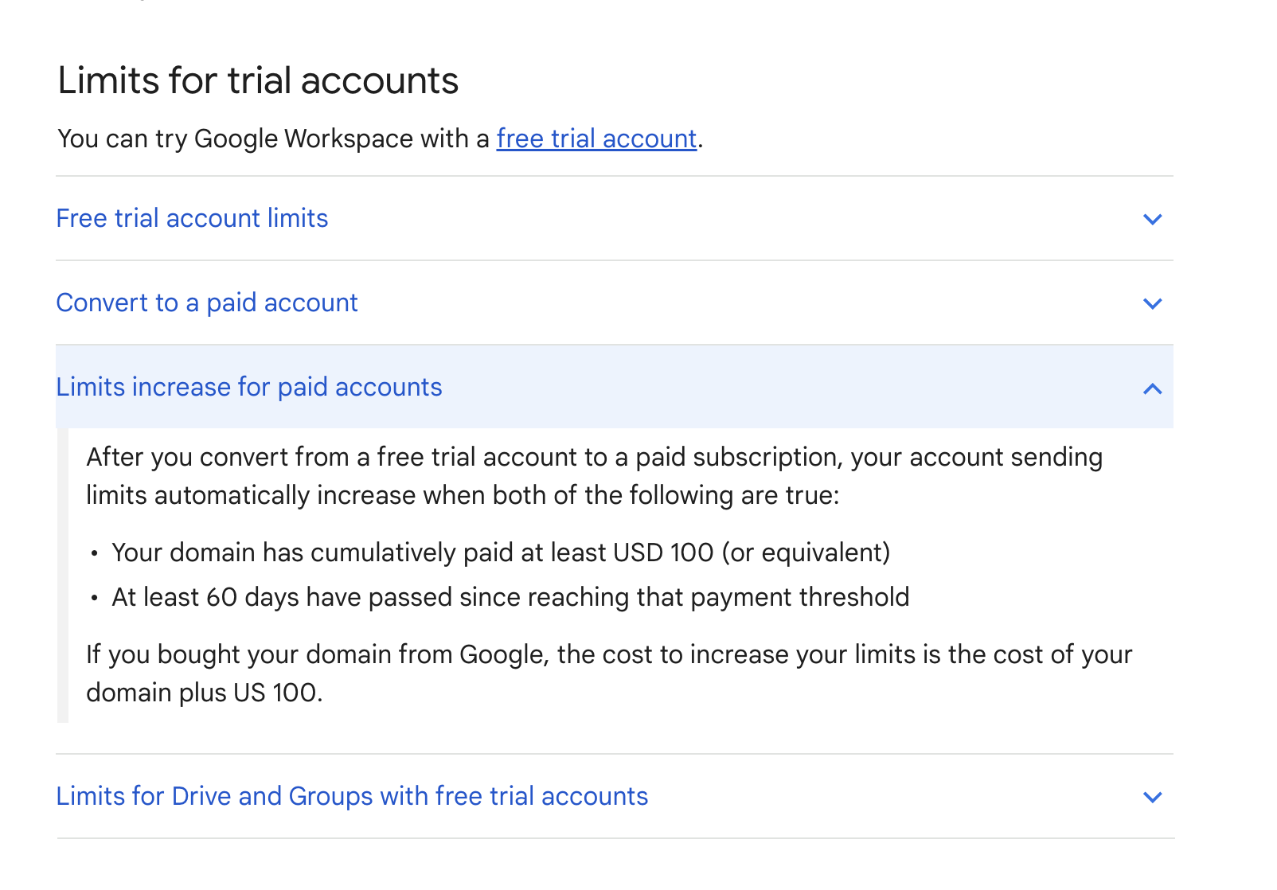Click the text 'domain plus US 100'
Image resolution: width=1277 pixels, height=890 pixels.
(204, 693)
